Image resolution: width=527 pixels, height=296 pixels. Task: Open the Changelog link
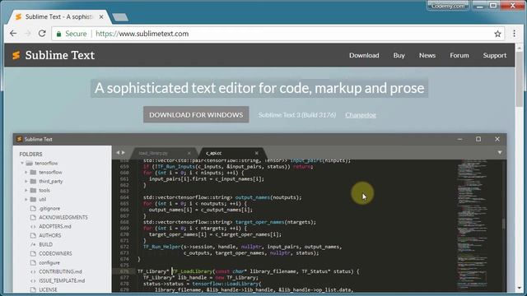361,115
